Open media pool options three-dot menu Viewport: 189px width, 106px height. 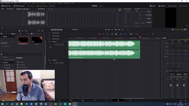pyautogui.click(x=43, y=34)
